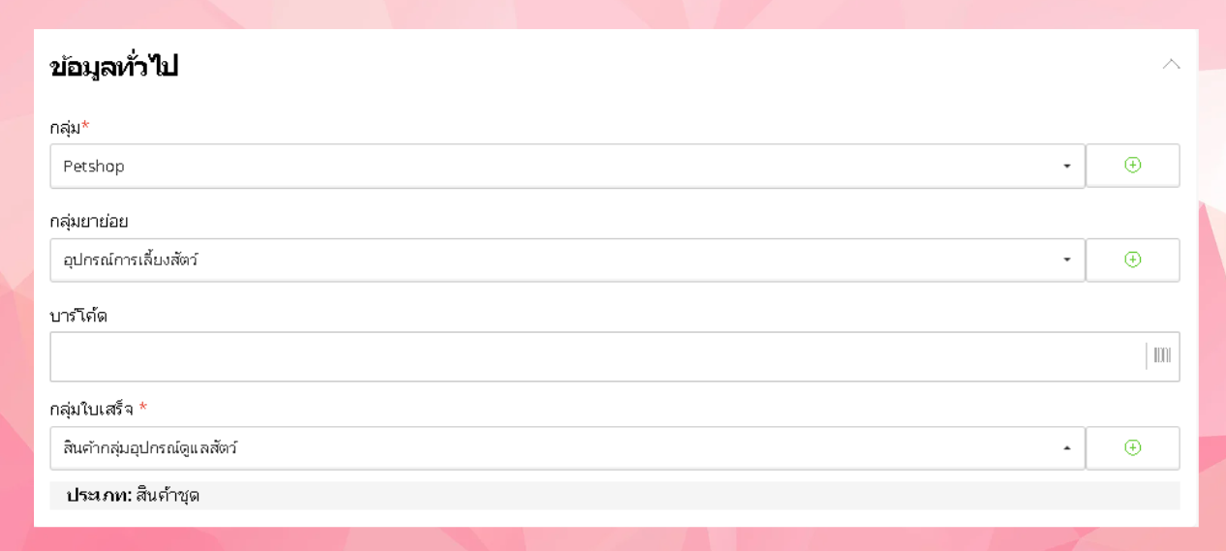This screenshot has height=551, width=1226.
Task: Select the Petshop text in group box
Action: (94, 167)
